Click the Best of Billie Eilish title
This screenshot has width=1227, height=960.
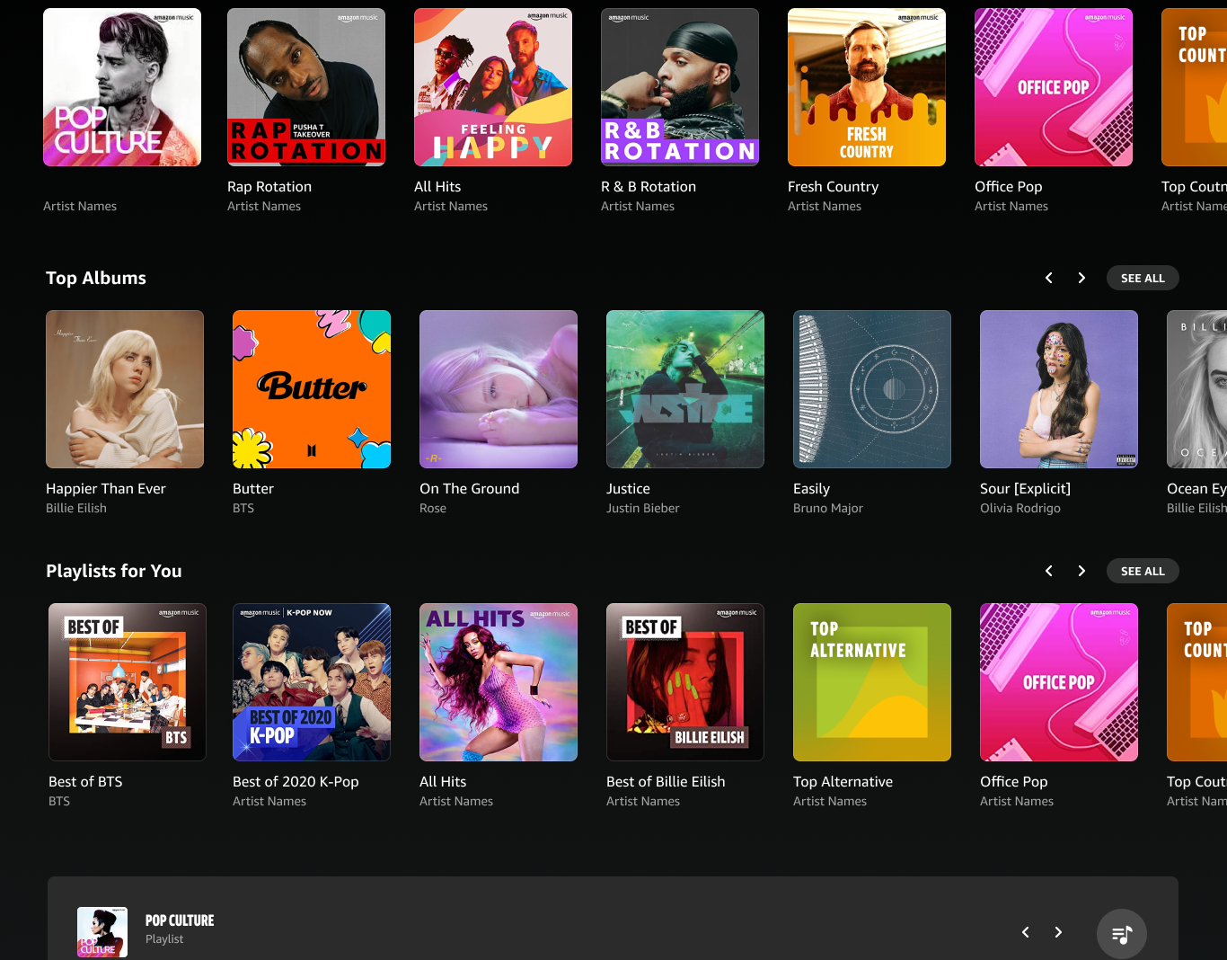[666, 782]
